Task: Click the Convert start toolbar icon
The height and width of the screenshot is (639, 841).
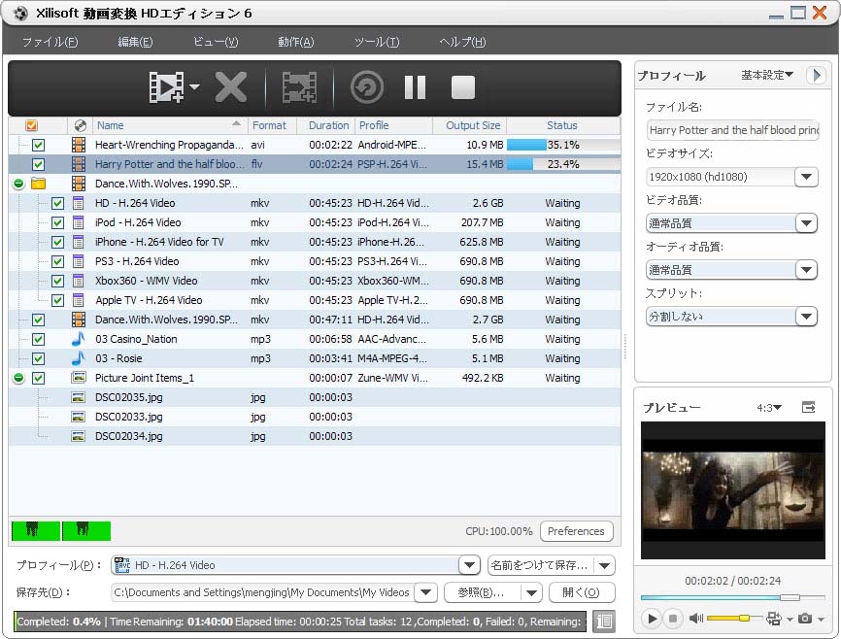Action: [366, 88]
